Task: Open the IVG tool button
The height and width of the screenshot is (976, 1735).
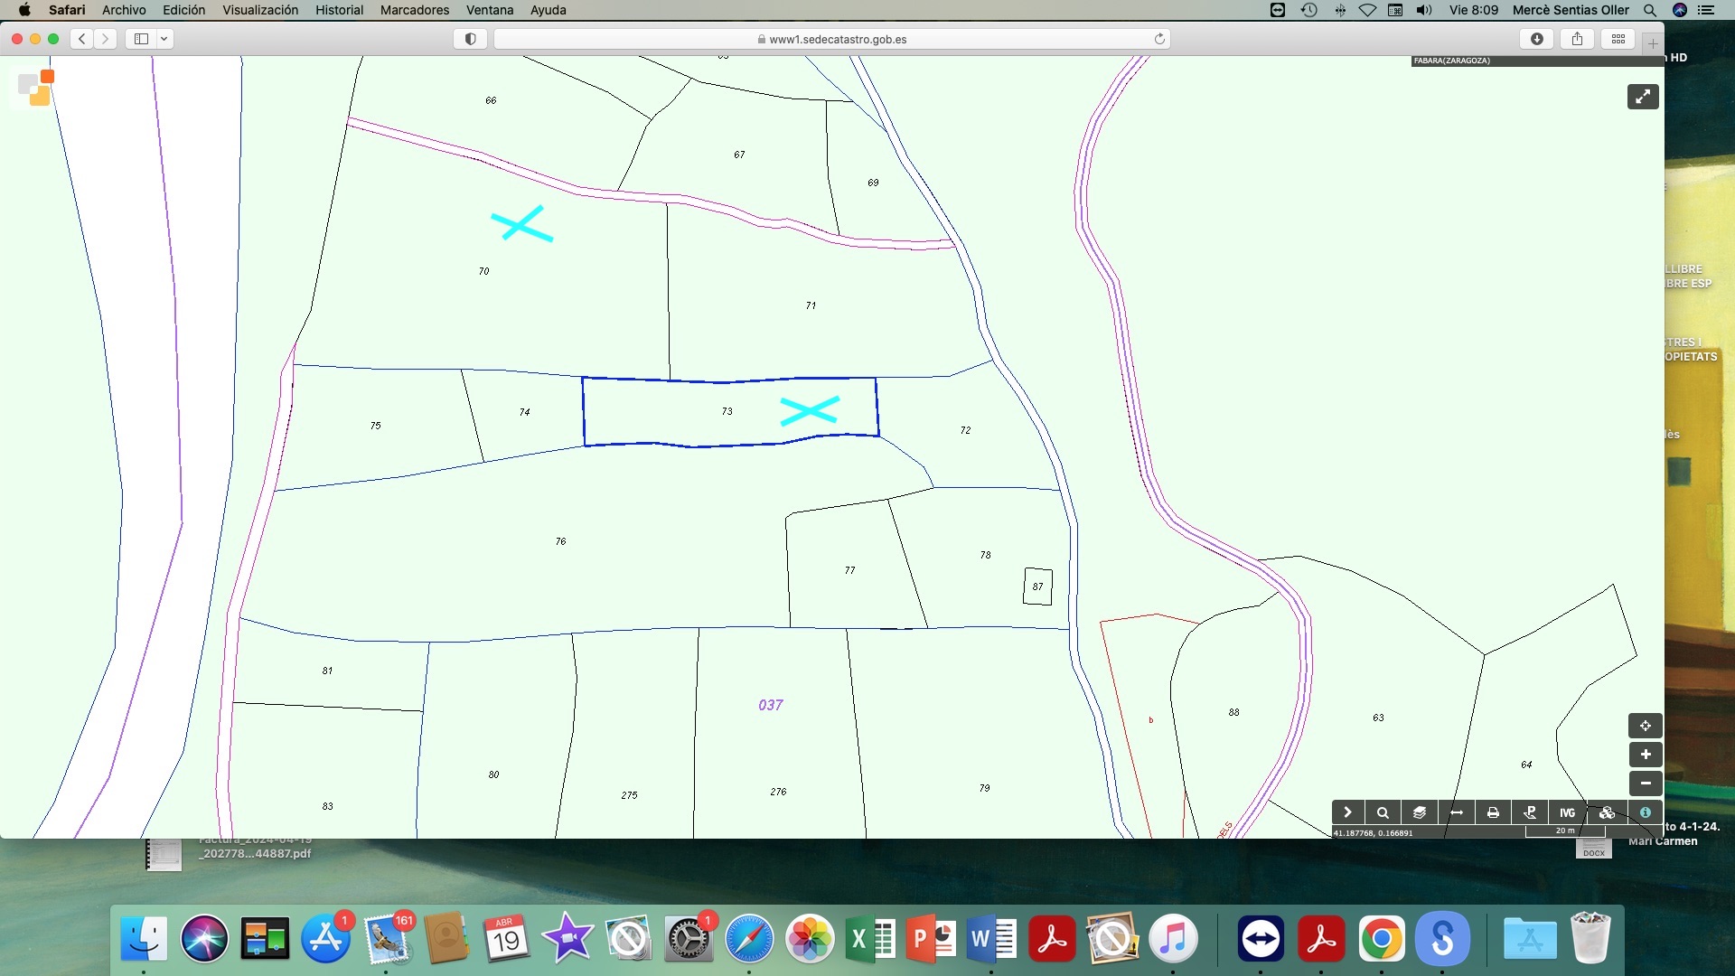Action: click(1567, 812)
